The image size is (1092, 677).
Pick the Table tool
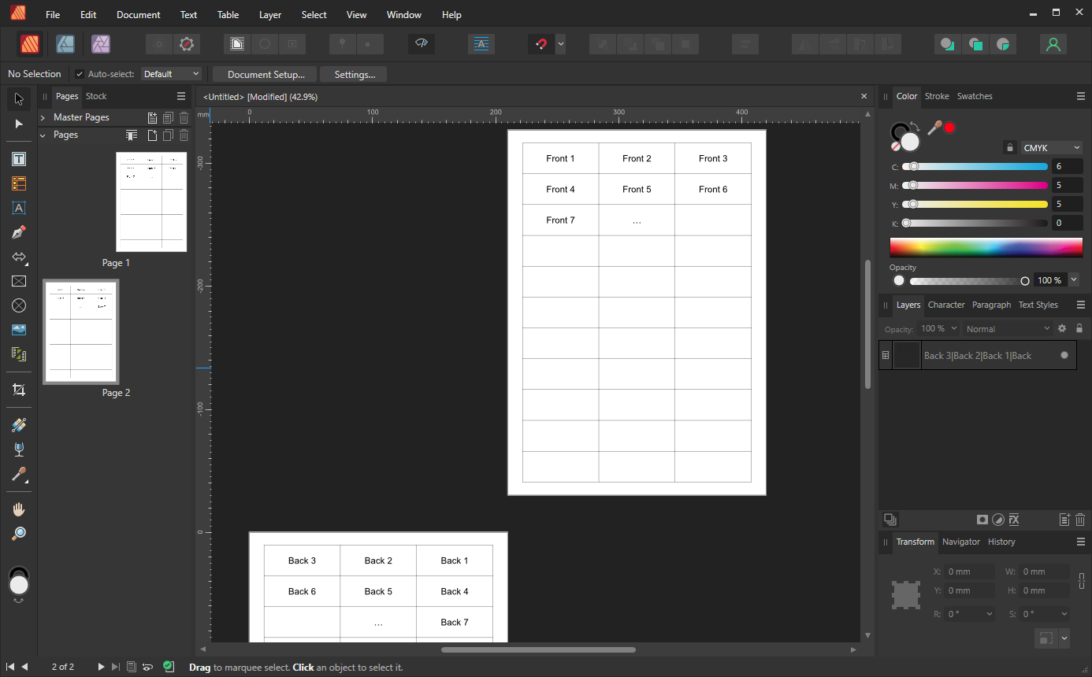coord(19,183)
